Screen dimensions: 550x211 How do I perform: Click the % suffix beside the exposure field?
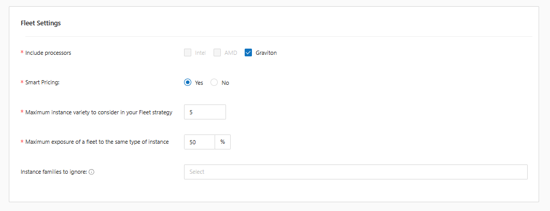[222, 142]
